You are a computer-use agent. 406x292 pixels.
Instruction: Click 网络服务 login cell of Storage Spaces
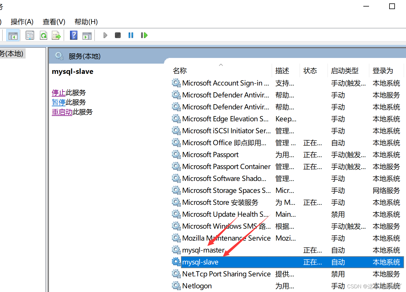click(386, 190)
